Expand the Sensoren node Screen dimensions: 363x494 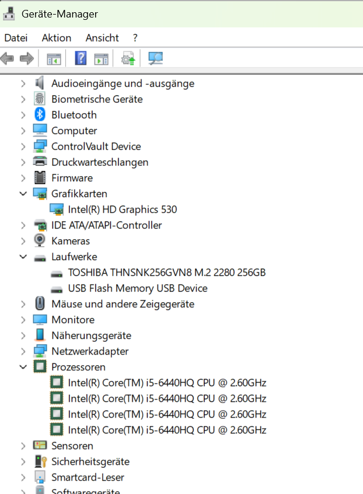(x=23, y=446)
